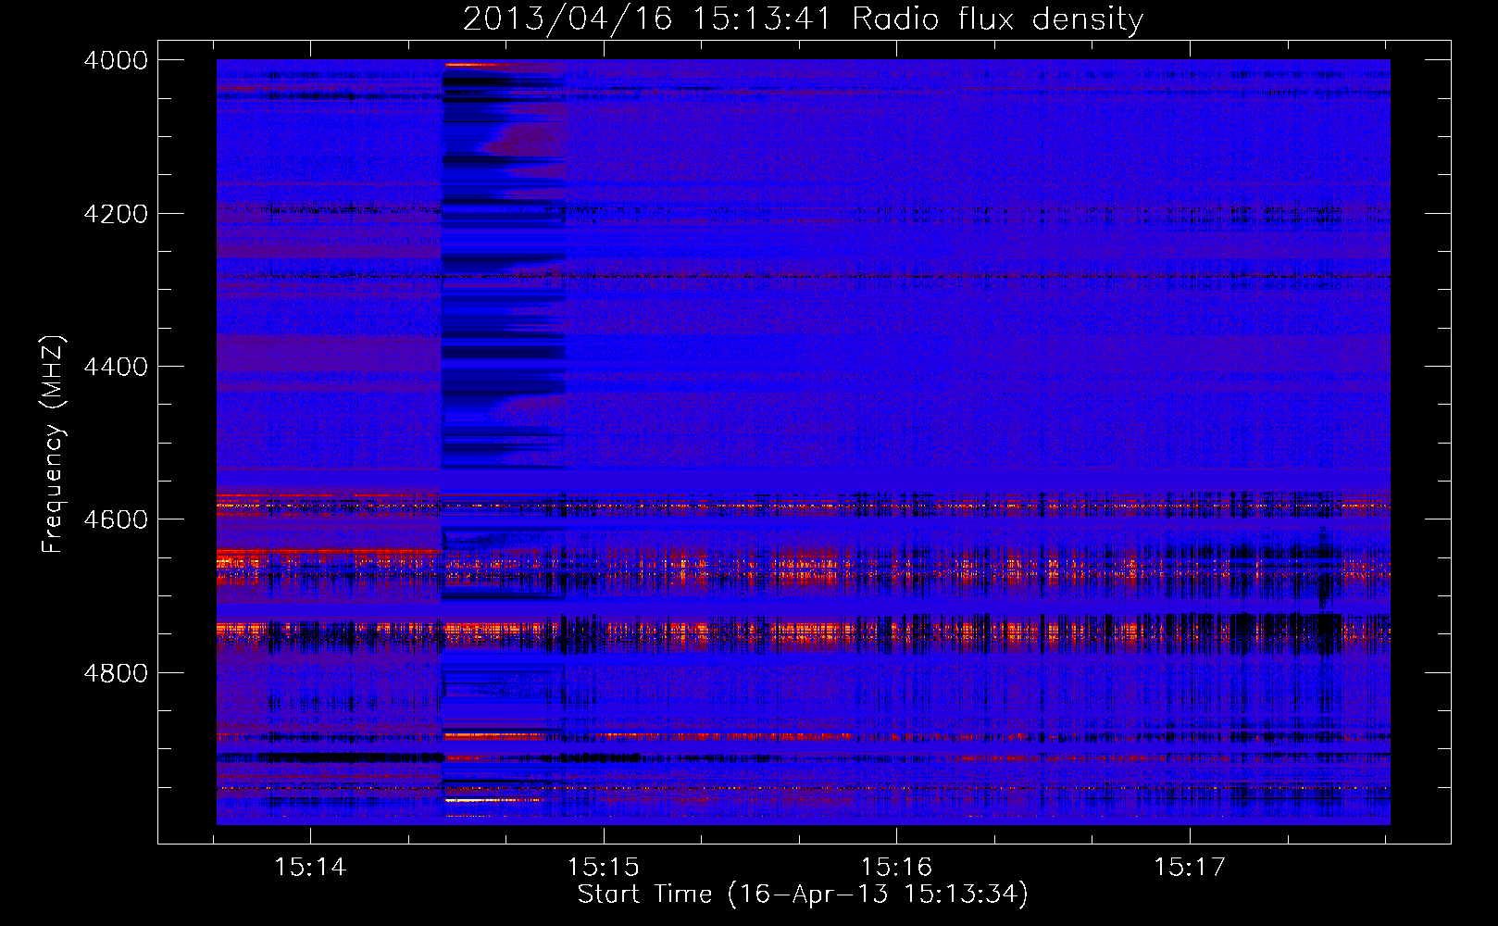This screenshot has height=926, width=1498.
Task: Click the 15:17 time tick label
Action: pos(1190,868)
